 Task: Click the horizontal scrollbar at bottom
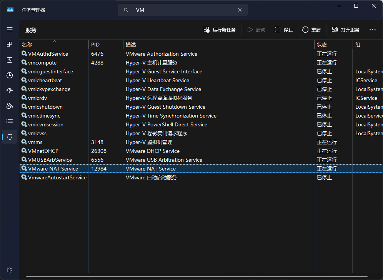pos(196,276)
